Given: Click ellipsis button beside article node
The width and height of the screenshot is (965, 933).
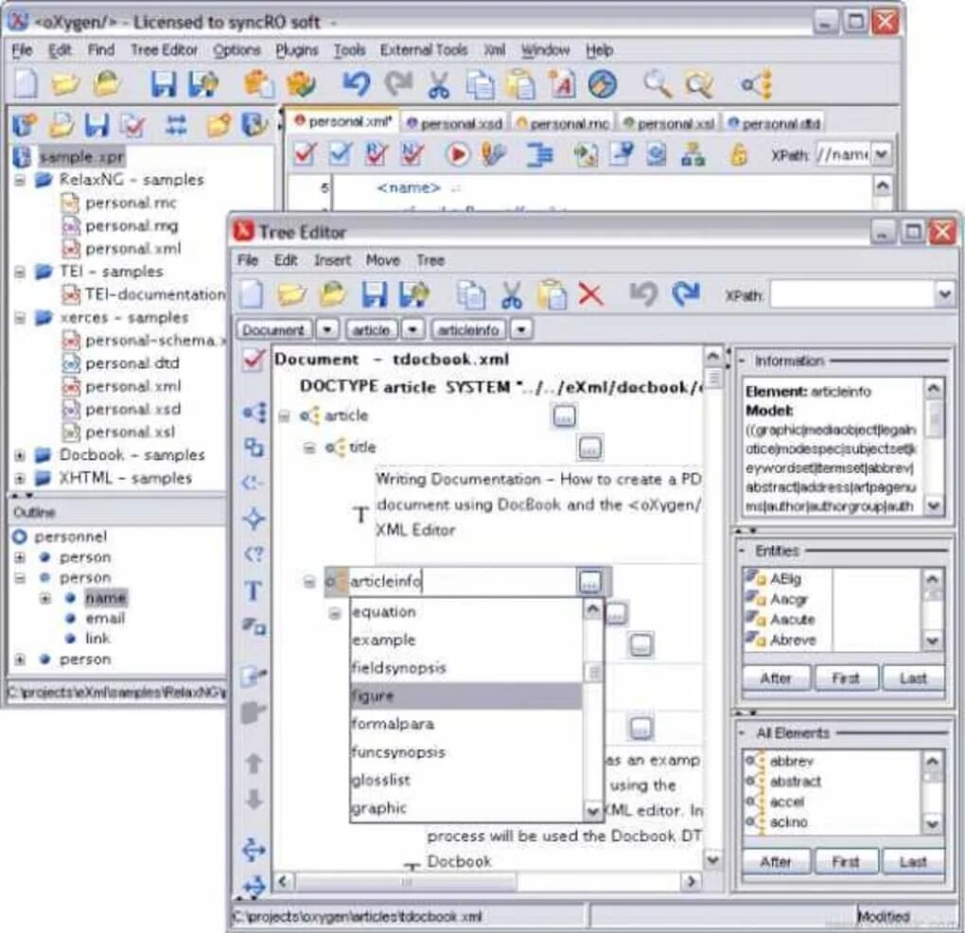Looking at the screenshot, I should pos(564,416).
